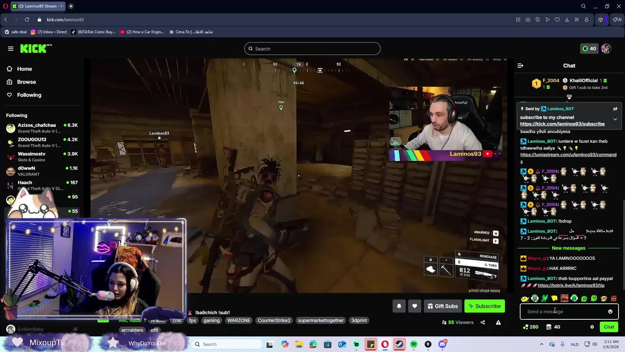Viewport: 625px width, 352px height.
Task: Switch the NLD input language
Action: 574,344
